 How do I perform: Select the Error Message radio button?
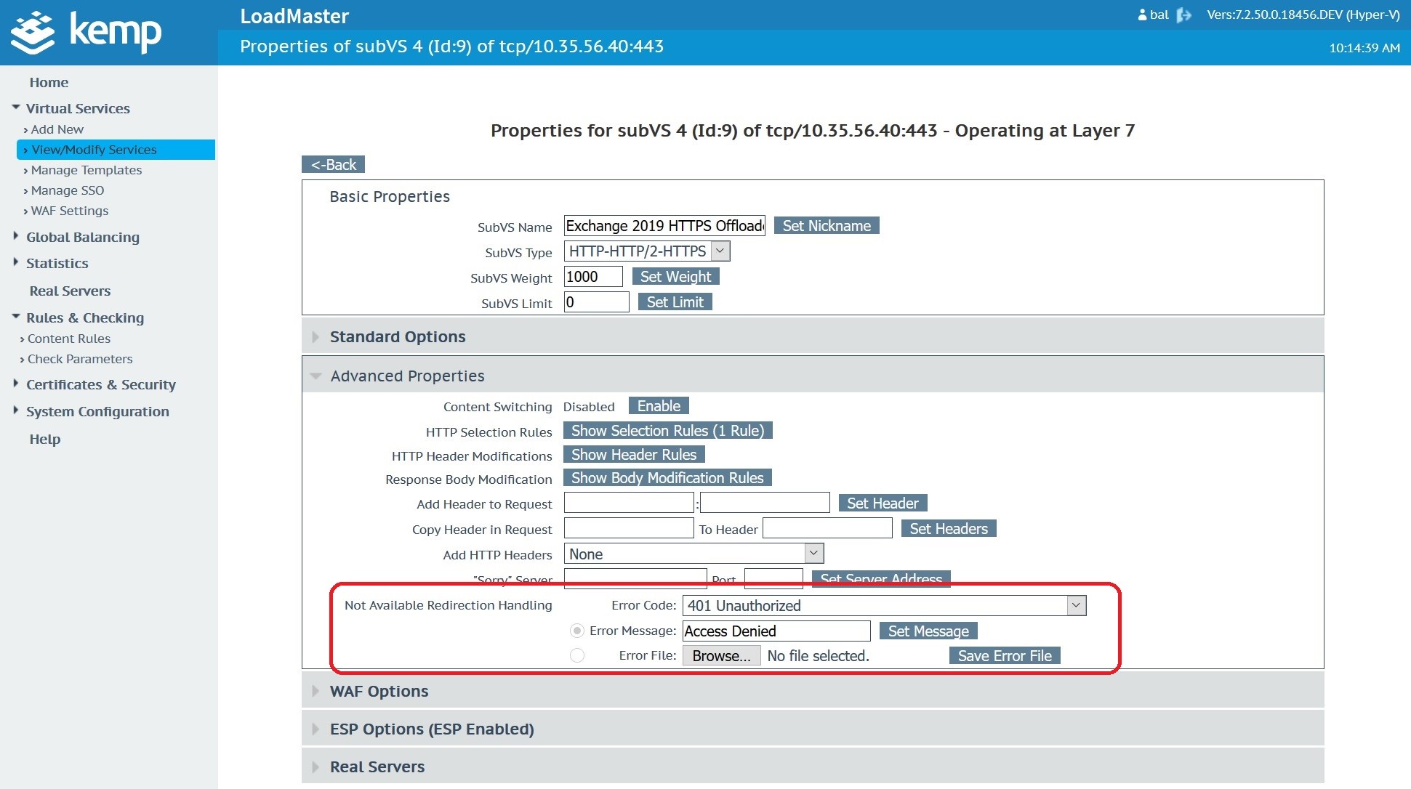pos(577,631)
